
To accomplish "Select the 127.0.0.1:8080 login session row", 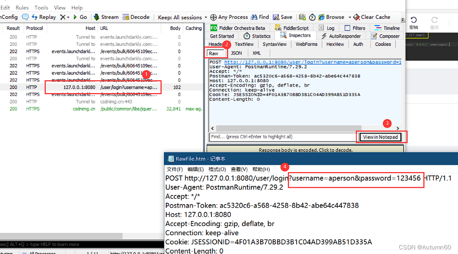I will [101, 87].
